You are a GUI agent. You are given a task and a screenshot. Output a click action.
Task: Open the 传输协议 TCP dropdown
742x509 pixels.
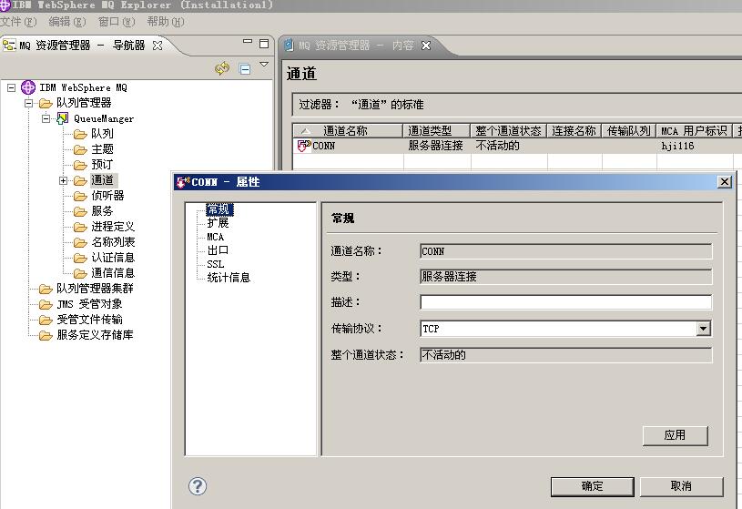(703, 328)
